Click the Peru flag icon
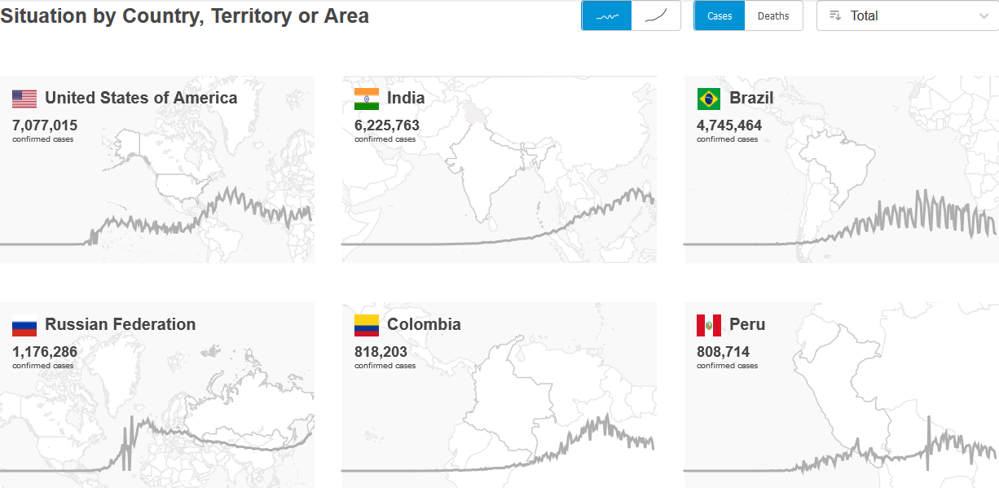The width and height of the screenshot is (999, 488). click(x=709, y=325)
